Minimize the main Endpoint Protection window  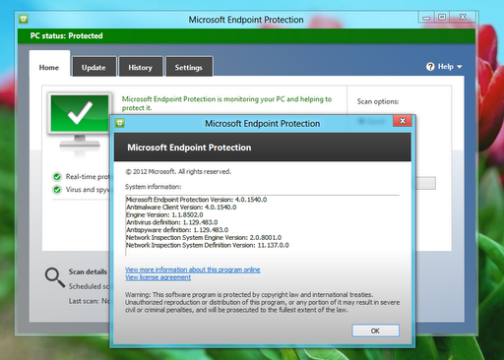click(426, 18)
